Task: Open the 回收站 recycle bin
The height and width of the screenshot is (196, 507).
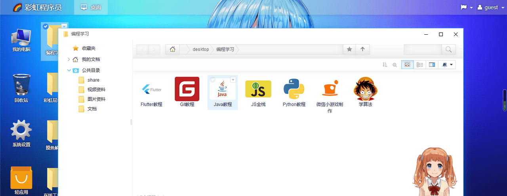Action: pyautogui.click(x=21, y=88)
